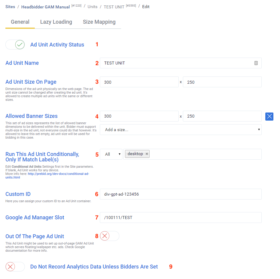The height and width of the screenshot is (279, 280).
Task: Go to Sites in breadcrumb
Action: tap(10, 7)
